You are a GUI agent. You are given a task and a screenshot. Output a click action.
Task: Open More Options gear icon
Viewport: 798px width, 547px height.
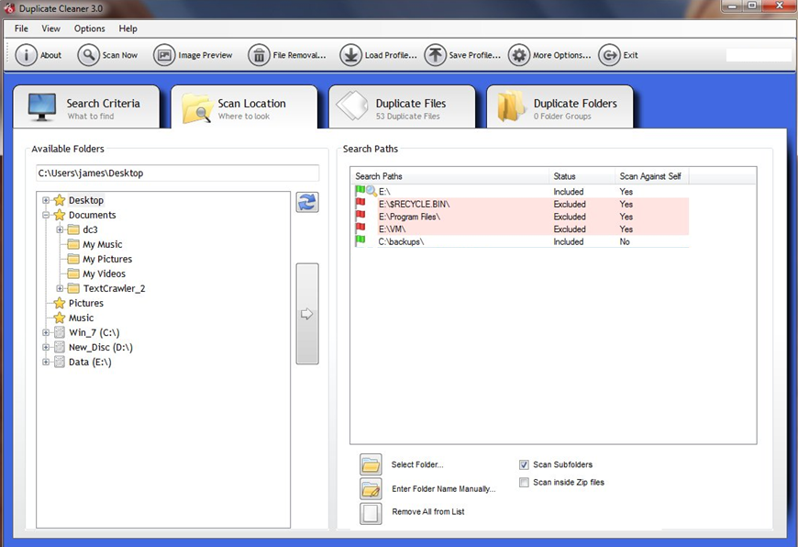[519, 55]
